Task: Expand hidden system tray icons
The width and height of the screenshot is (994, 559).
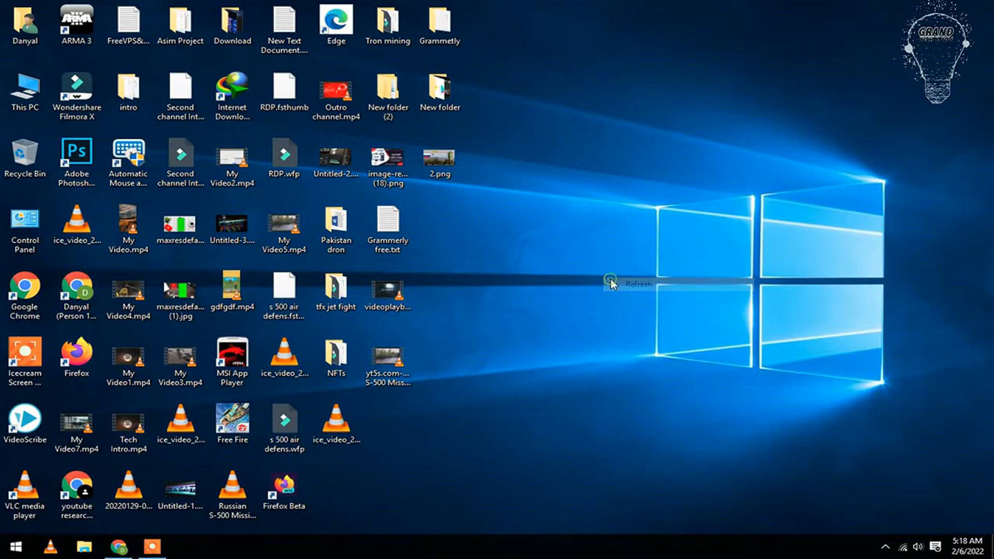Action: tap(885, 547)
